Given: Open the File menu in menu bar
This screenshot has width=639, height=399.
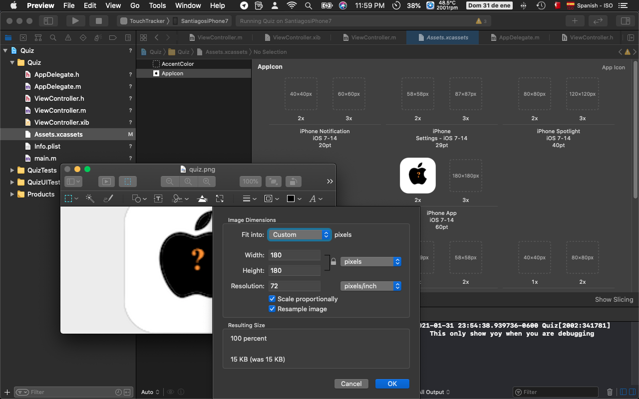Looking at the screenshot, I should (69, 5).
